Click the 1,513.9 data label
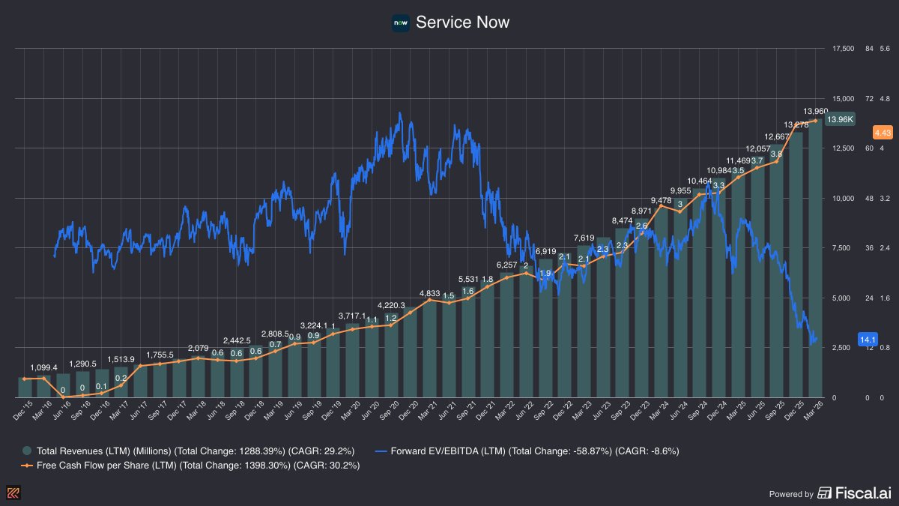 click(122, 359)
